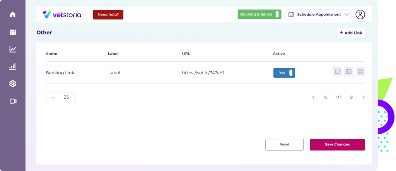Copy the Booking Link URL
396x171 pixels.
click(337, 72)
